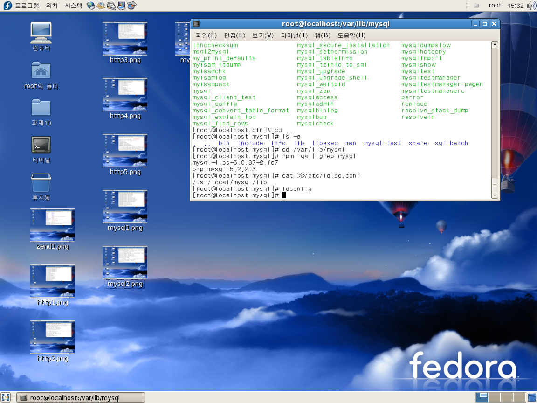Expand the 위치 places menu
This screenshot has width=537, height=403.
[x=52, y=6]
